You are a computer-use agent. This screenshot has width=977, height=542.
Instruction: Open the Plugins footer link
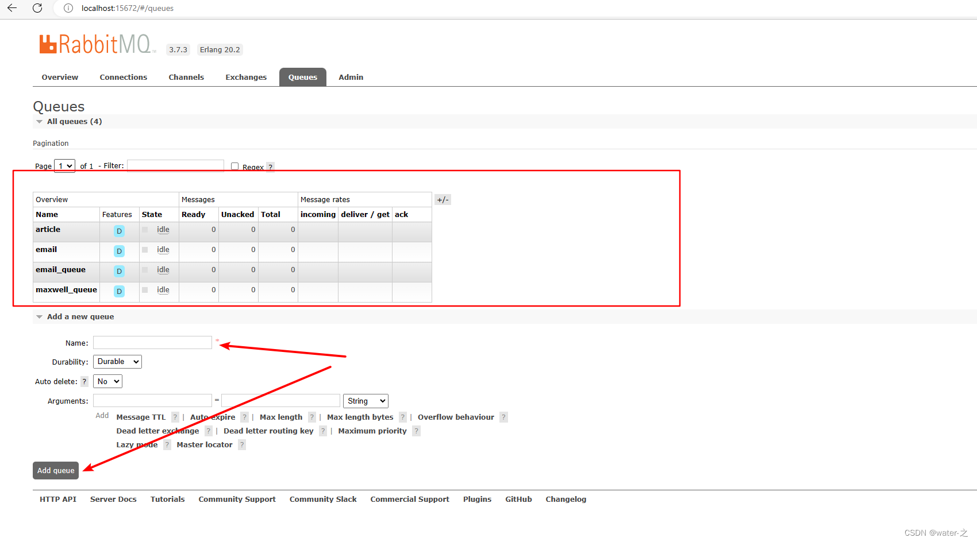coord(478,500)
